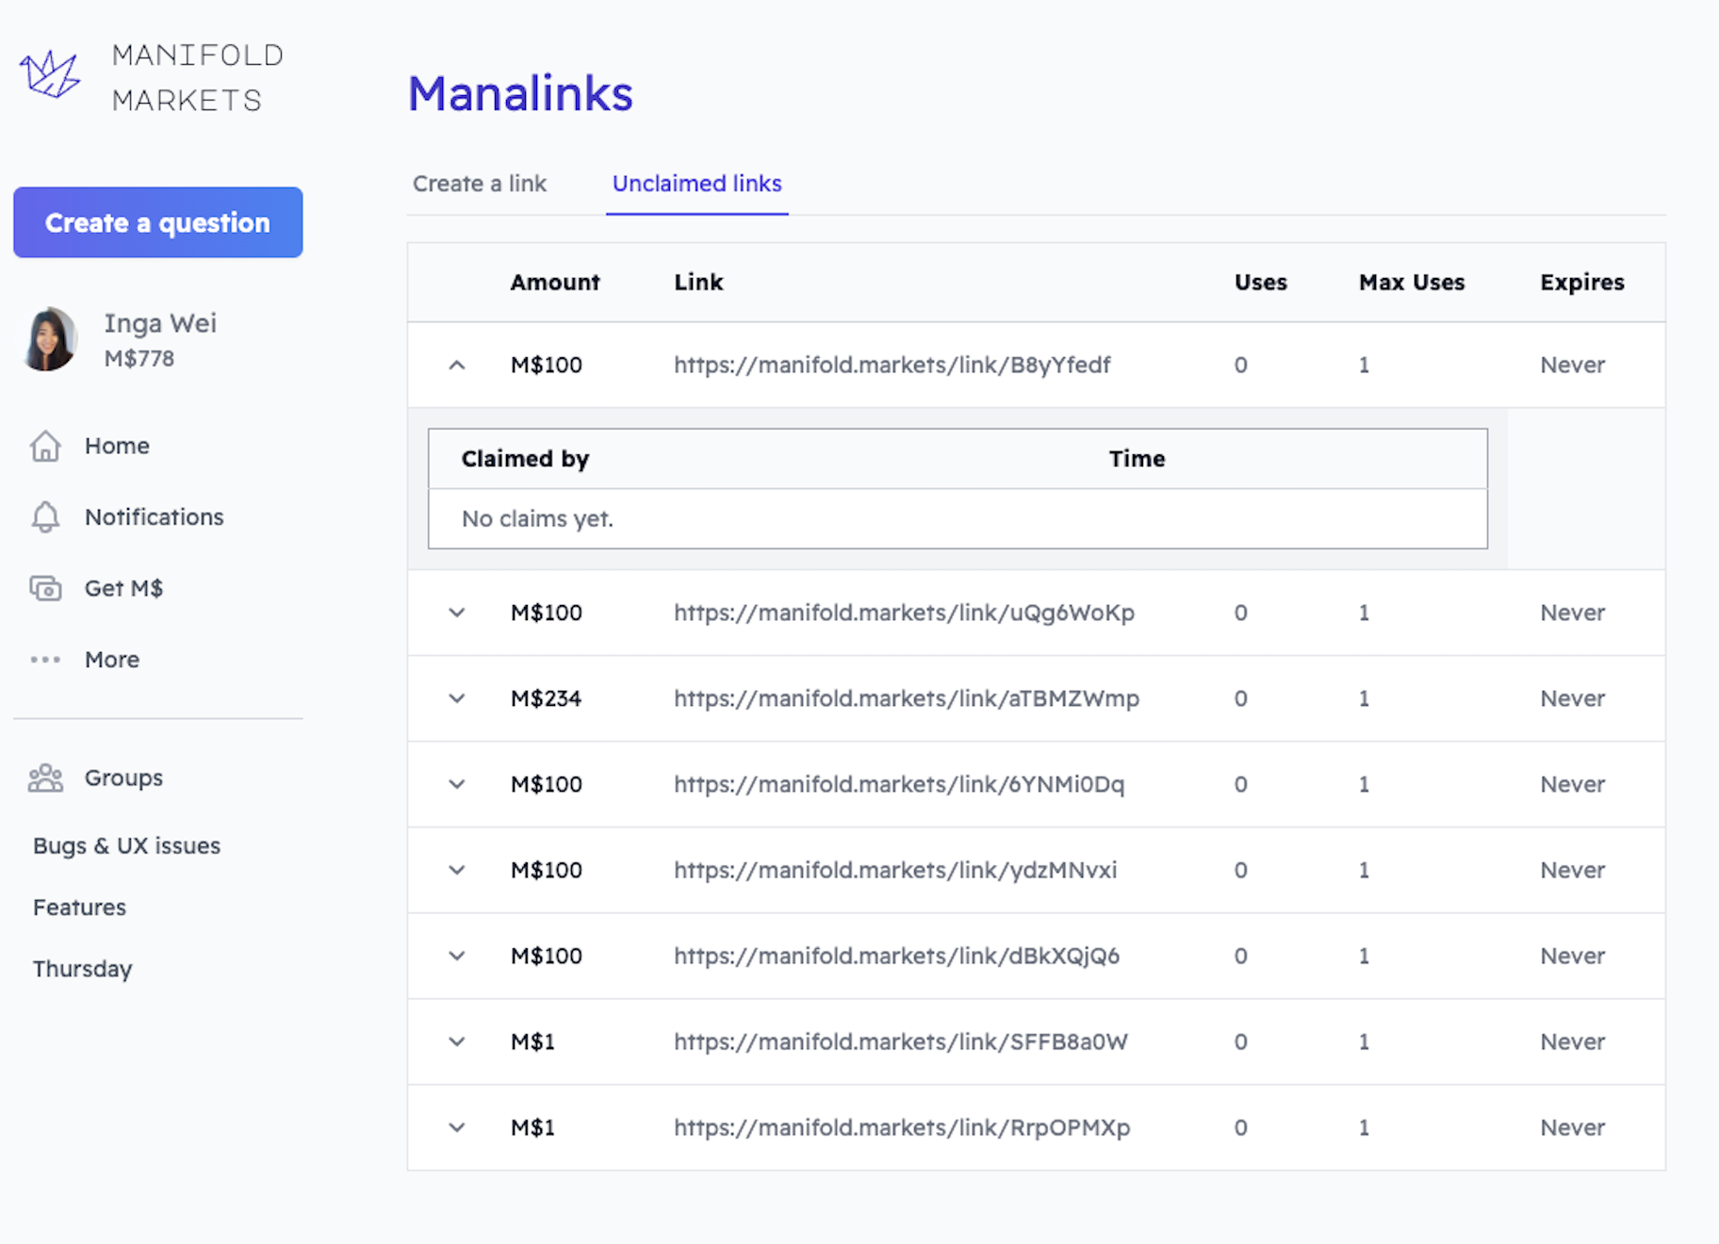1719x1244 pixels.
Task: Click the Claimed by header
Action: point(525,459)
